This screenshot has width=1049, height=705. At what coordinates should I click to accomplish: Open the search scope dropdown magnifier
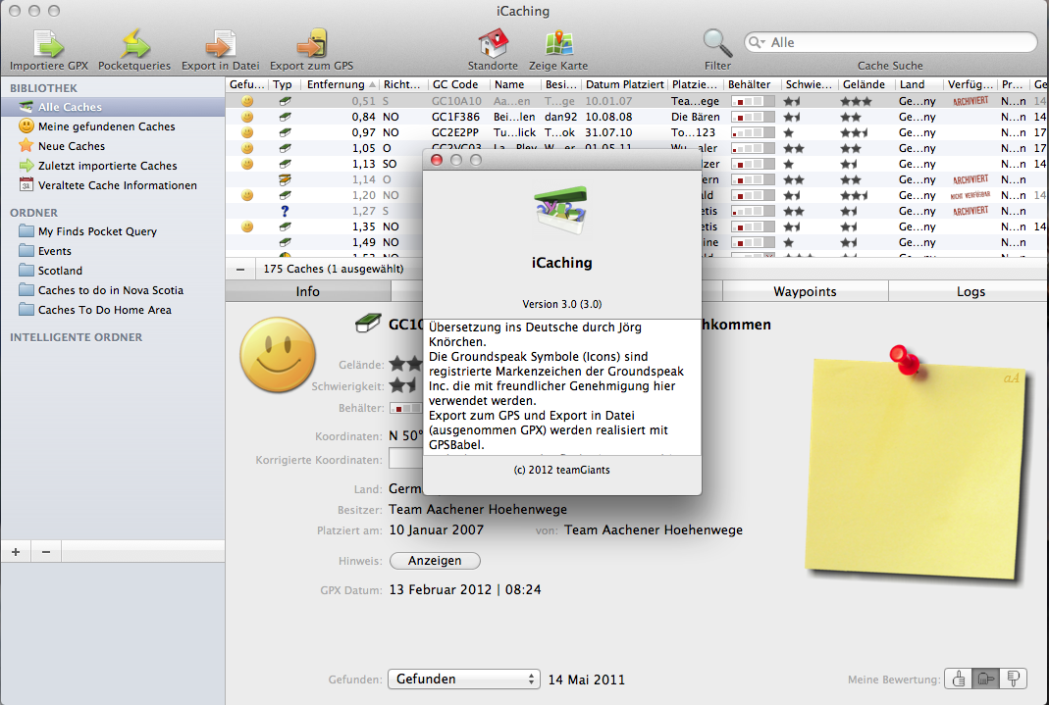757,43
